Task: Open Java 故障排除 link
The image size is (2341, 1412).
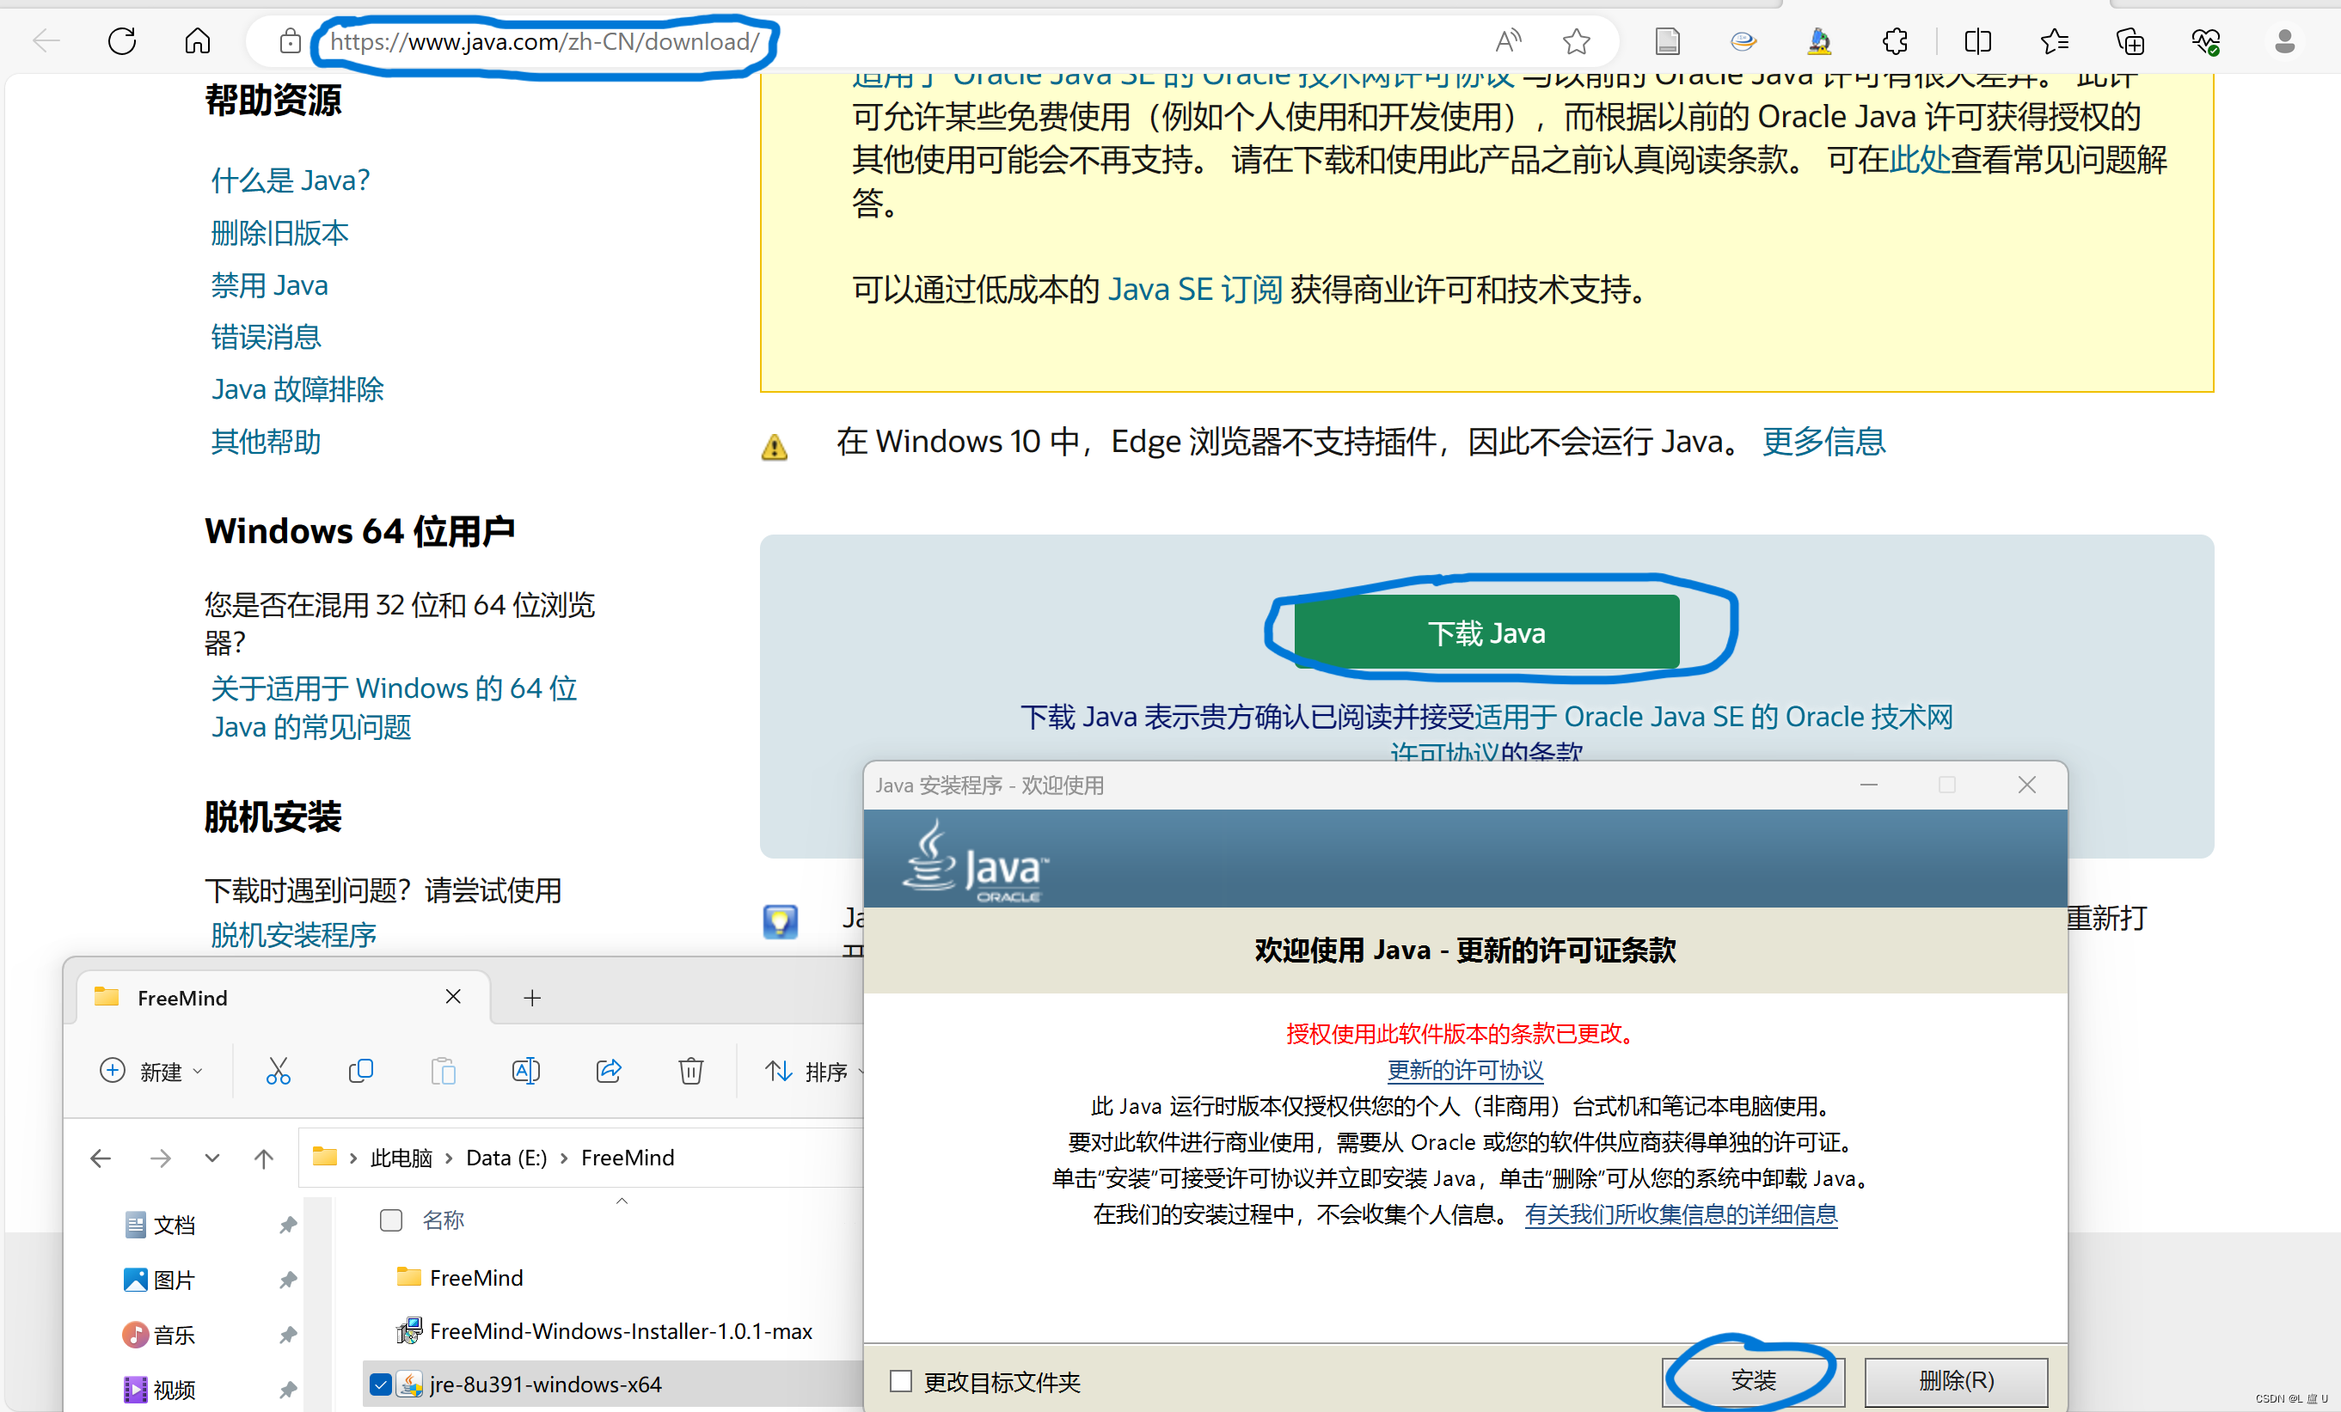Action: pos(297,389)
